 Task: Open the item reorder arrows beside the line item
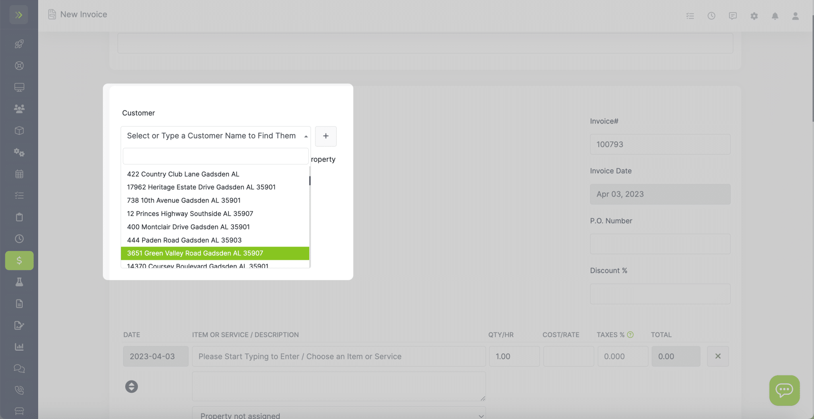coord(132,386)
